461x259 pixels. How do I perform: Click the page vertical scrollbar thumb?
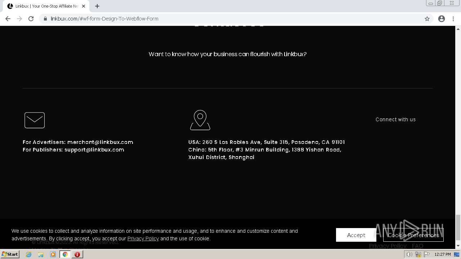tap(458, 227)
